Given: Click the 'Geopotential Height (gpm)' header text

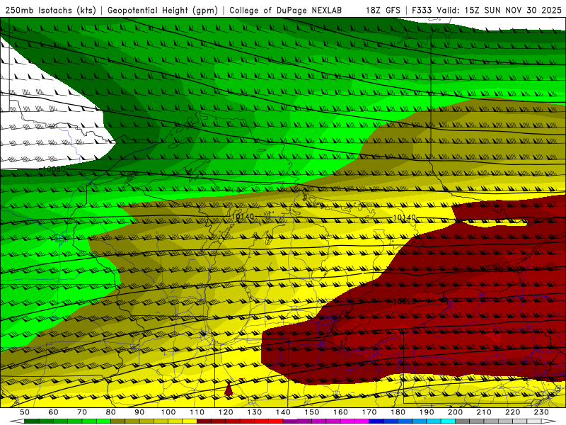Looking at the screenshot, I should (163, 10).
